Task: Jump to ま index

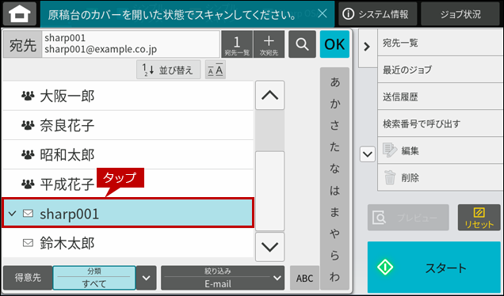Action: tap(334, 212)
